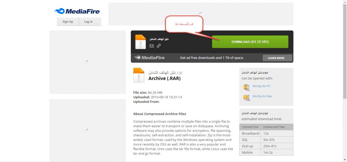
Task: Click the WinZip for PC icon
Action: (247, 87)
